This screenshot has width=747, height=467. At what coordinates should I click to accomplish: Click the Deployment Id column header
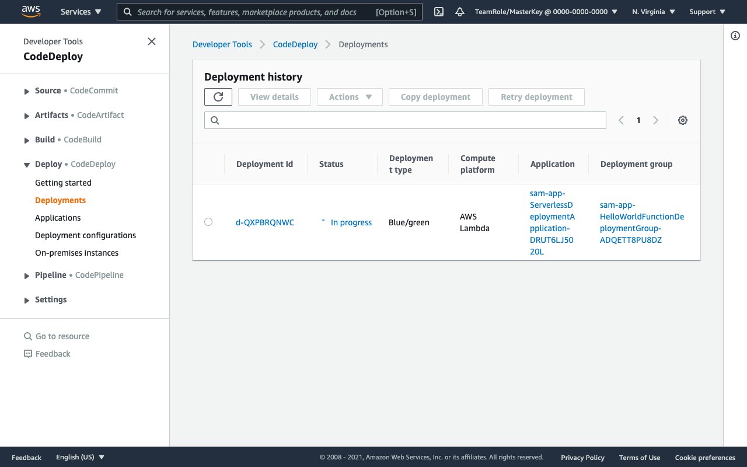coord(264,164)
